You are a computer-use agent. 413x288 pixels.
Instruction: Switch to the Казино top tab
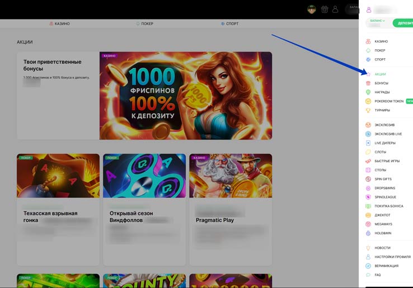point(59,23)
